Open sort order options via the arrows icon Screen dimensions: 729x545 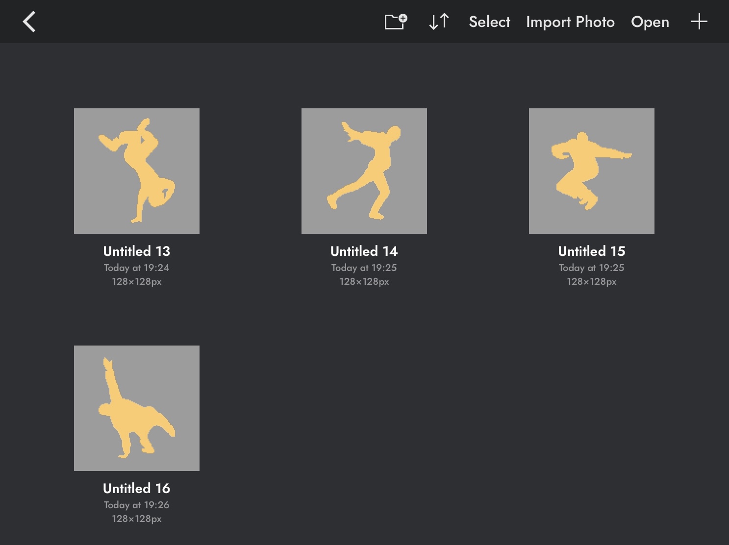point(439,22)
